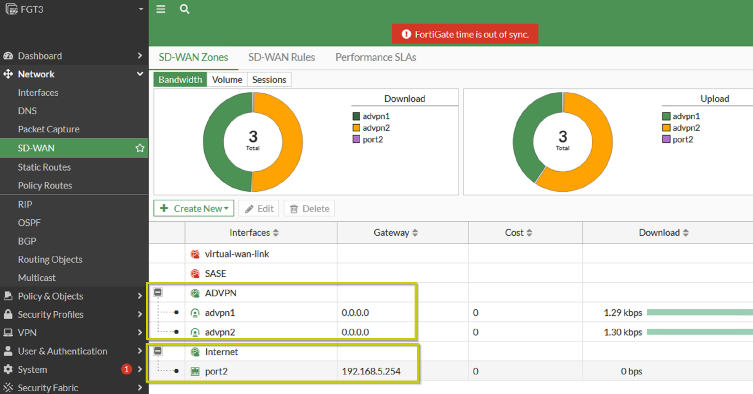Click the advpn2 tunnel interface icon
The image size is (753, 394).
click(x=195, y=332)
